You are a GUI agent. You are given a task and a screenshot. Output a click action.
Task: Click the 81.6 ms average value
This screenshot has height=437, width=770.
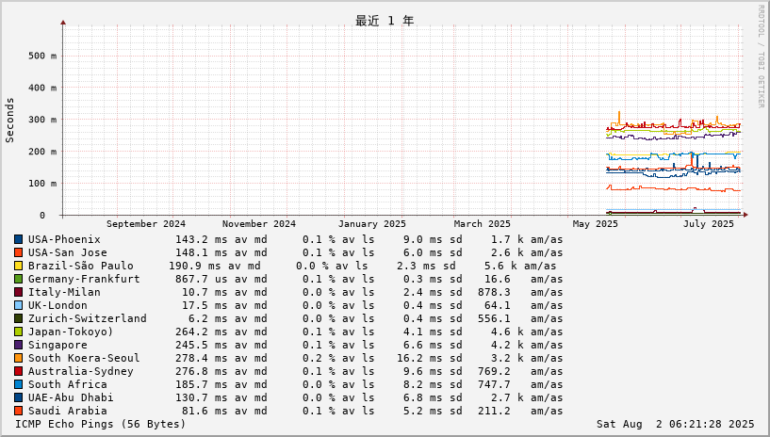pyautogui.click(x=205, y=411)
